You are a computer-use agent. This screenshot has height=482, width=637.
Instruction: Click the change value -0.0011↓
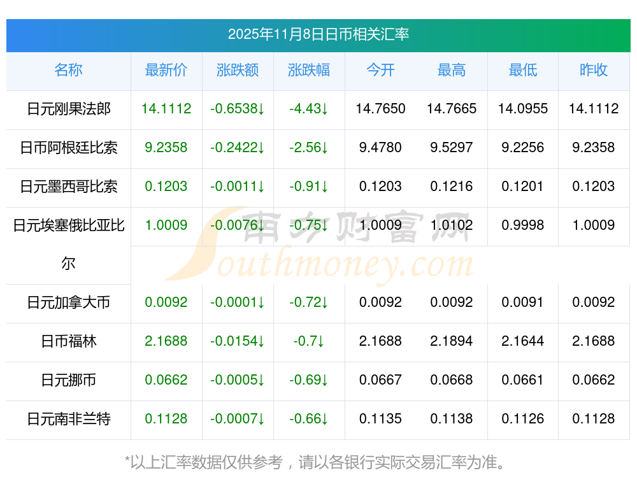(x=238, y=187)
